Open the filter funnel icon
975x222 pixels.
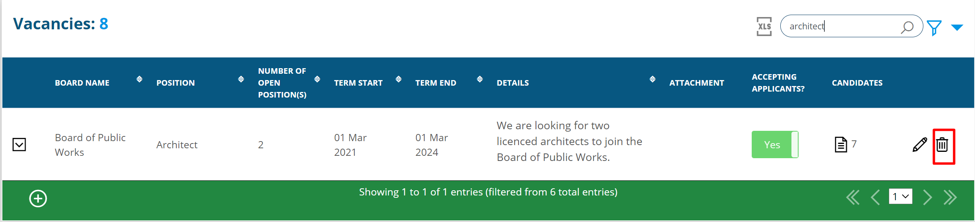934,28
